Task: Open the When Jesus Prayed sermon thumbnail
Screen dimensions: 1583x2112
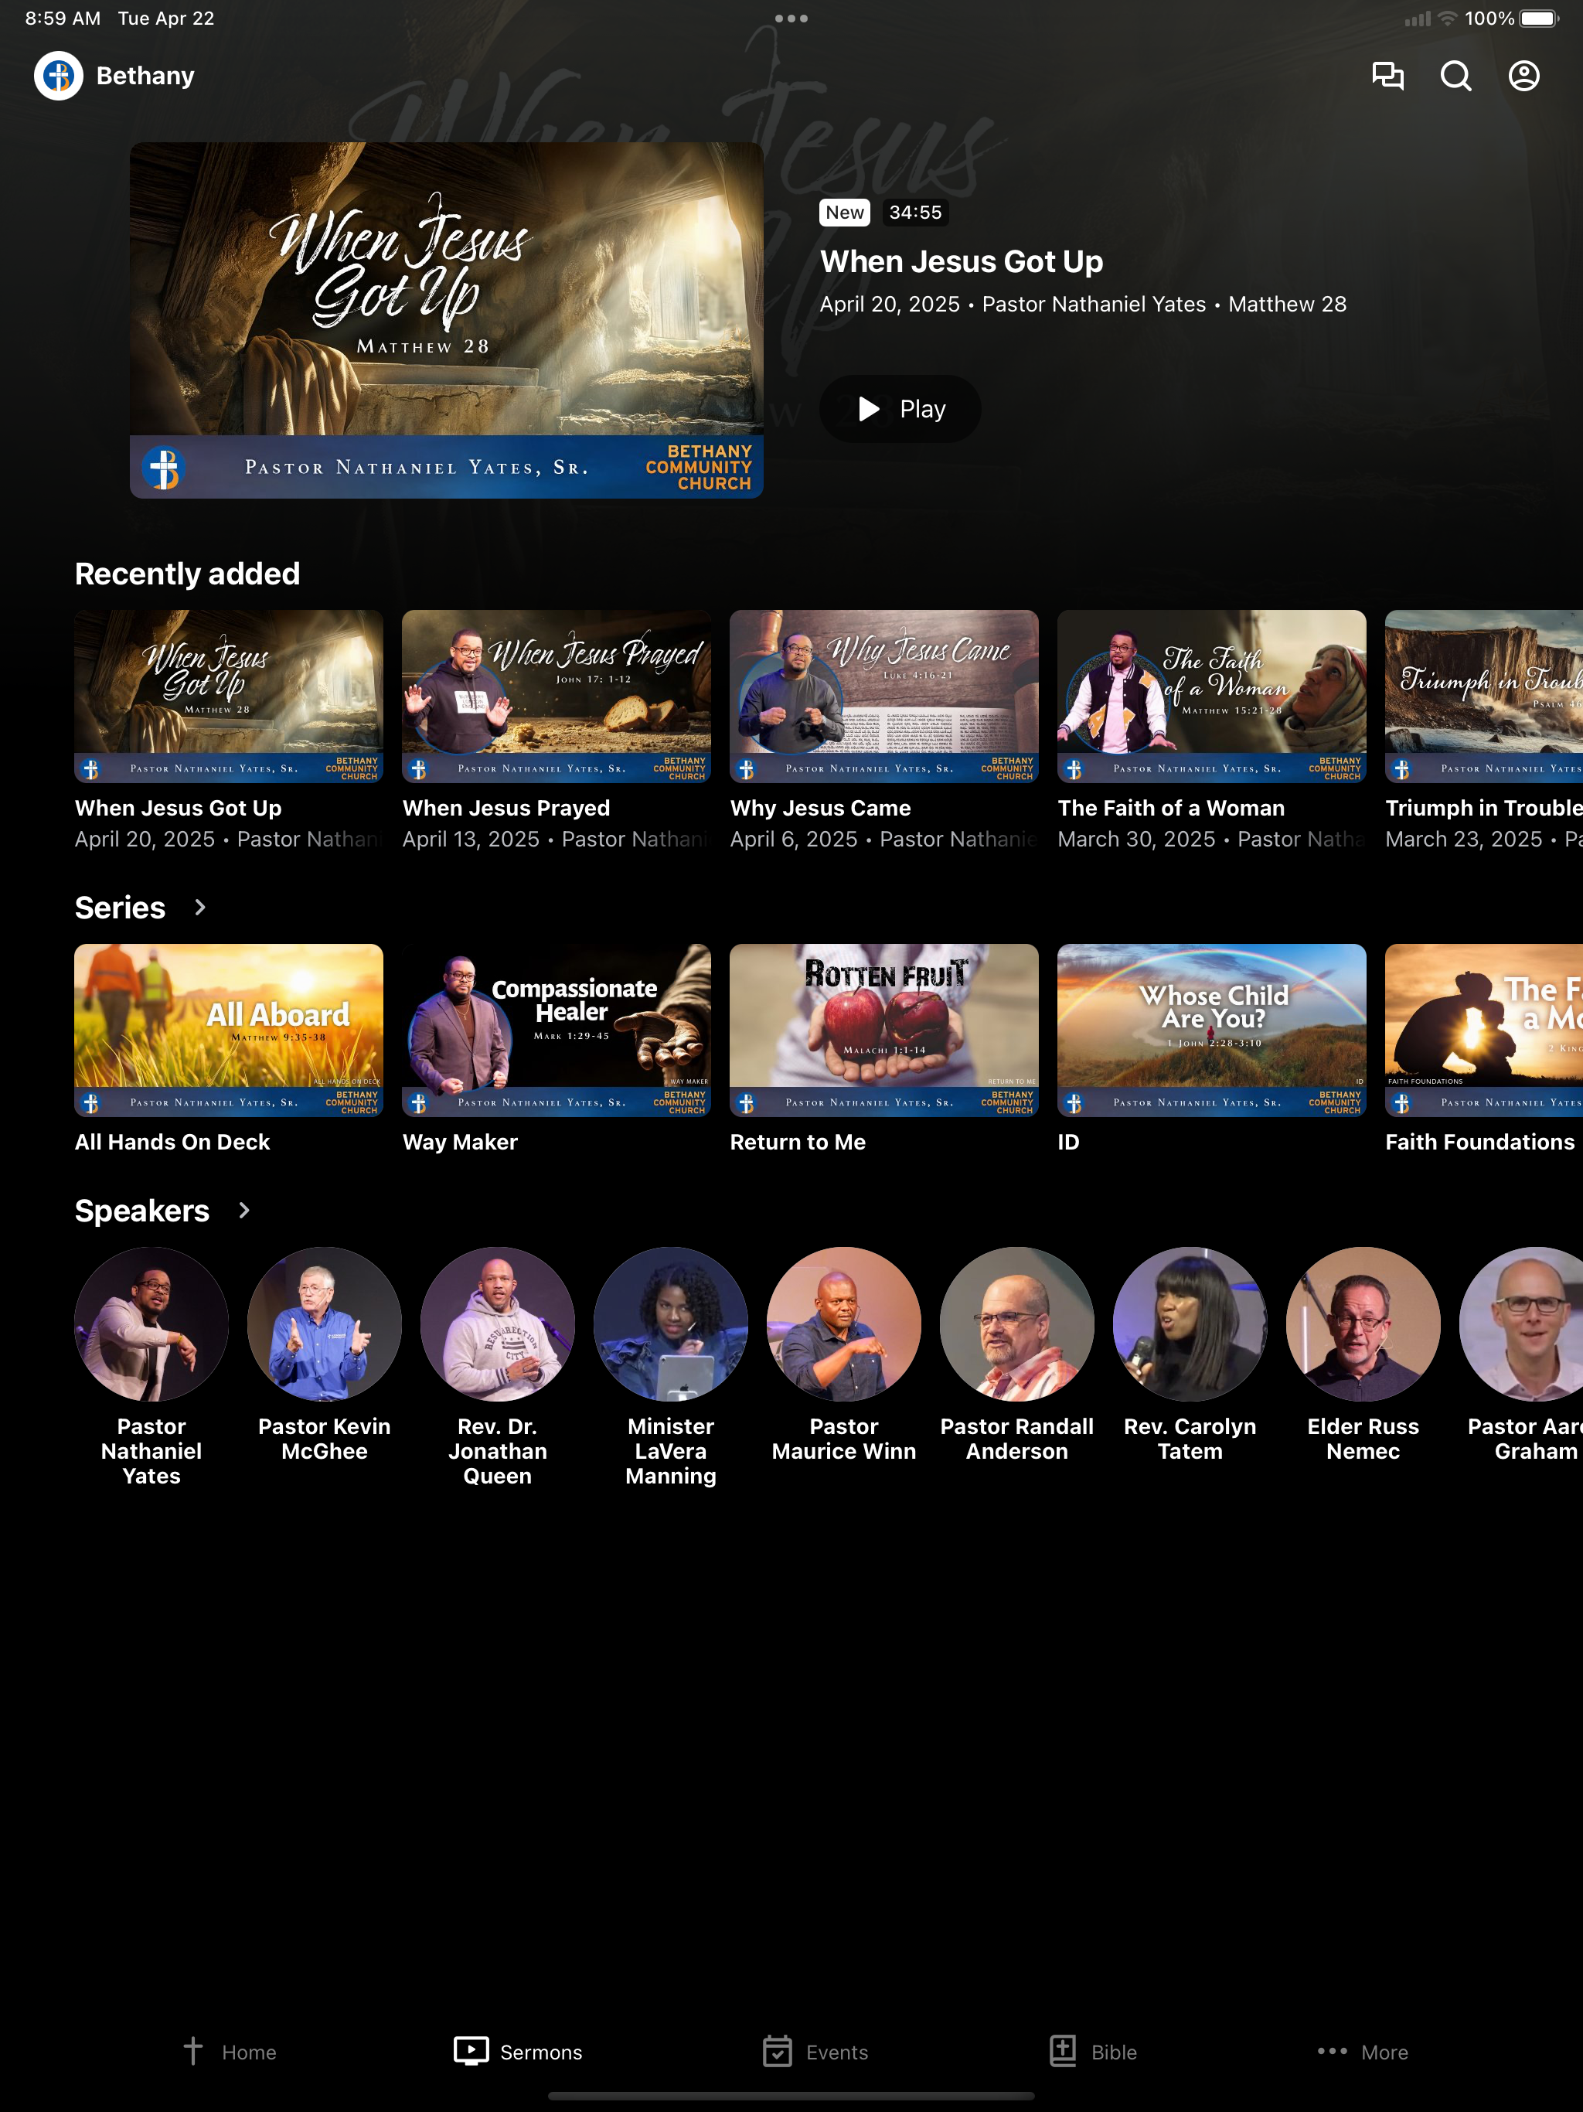Action: [557, 696]
